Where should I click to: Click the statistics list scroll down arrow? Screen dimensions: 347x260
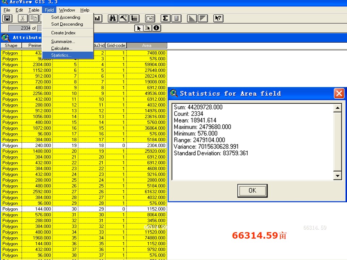point(338,176)
